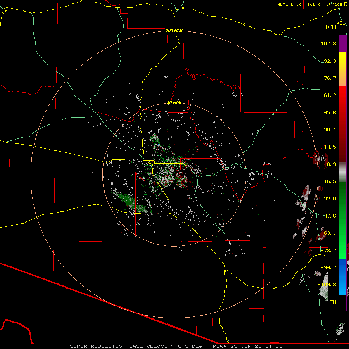349x349 pixels.
Task: Select the -78.7 velocity scale value
Action: tap(328, 251)
